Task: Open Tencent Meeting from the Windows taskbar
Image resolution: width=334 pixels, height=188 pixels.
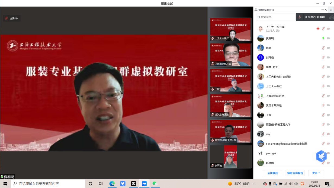Action: 144,184
